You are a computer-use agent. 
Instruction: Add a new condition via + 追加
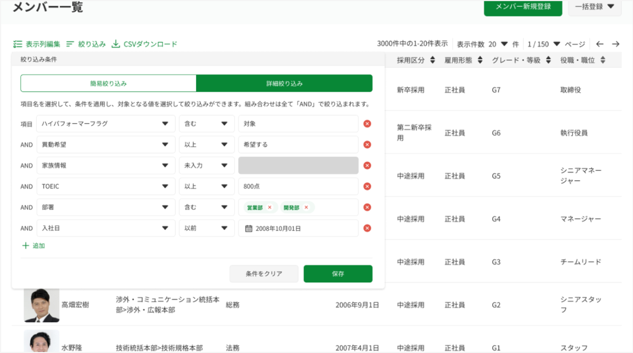(33, 246)
